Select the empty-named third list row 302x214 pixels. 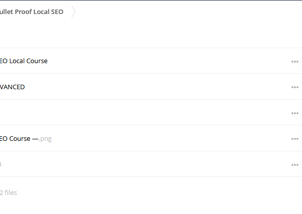151,112
